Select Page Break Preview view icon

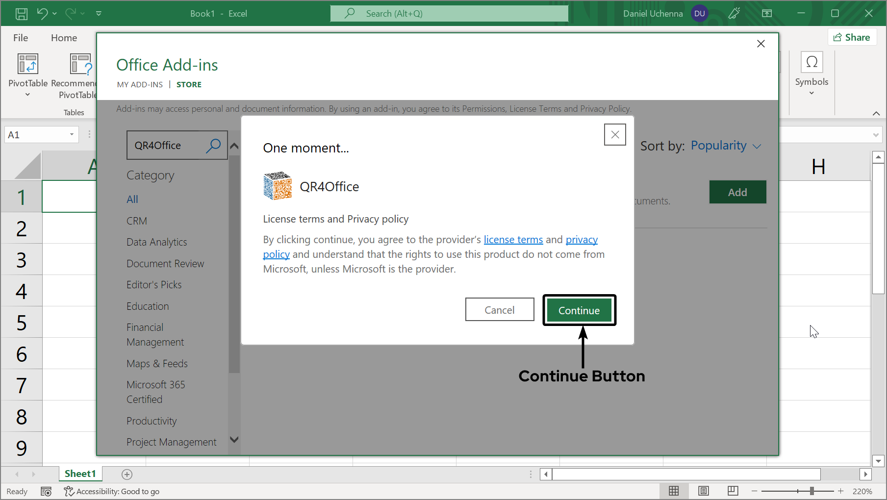(733, 491)
